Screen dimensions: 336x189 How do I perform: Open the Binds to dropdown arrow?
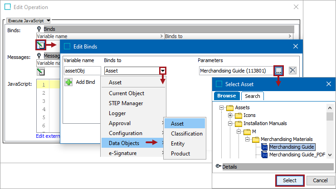(x=162, y=71)
